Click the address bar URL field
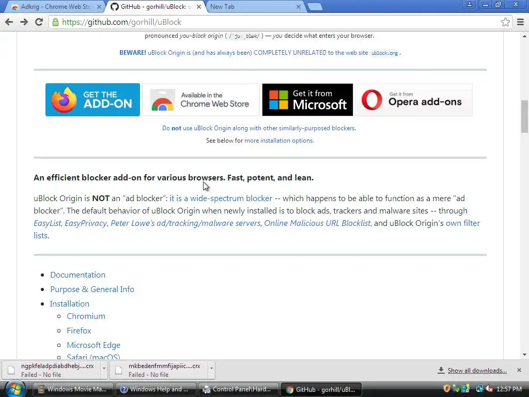This screenshot has width=529, height=397. 280,22
